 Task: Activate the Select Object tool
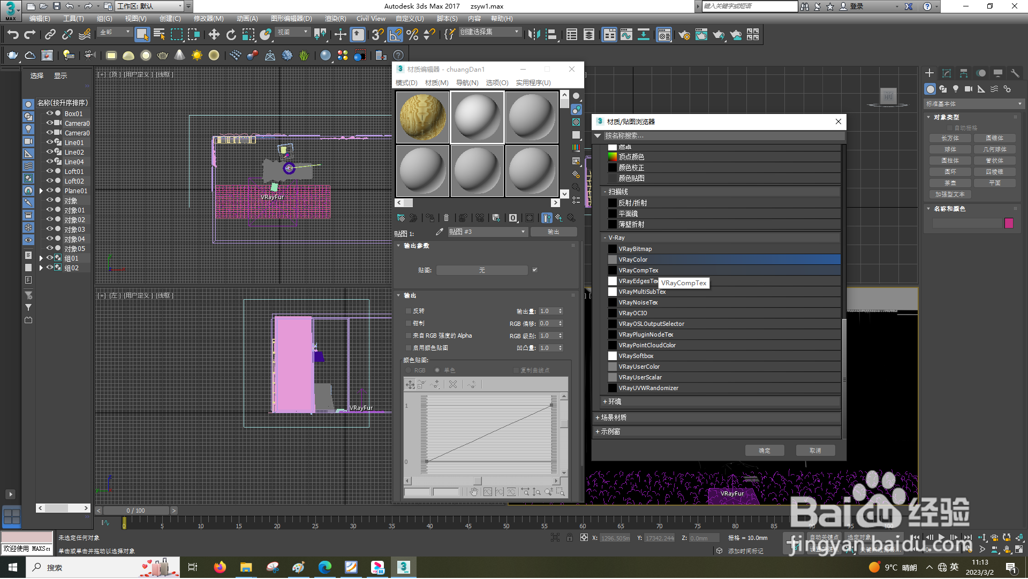coord(142,35)
